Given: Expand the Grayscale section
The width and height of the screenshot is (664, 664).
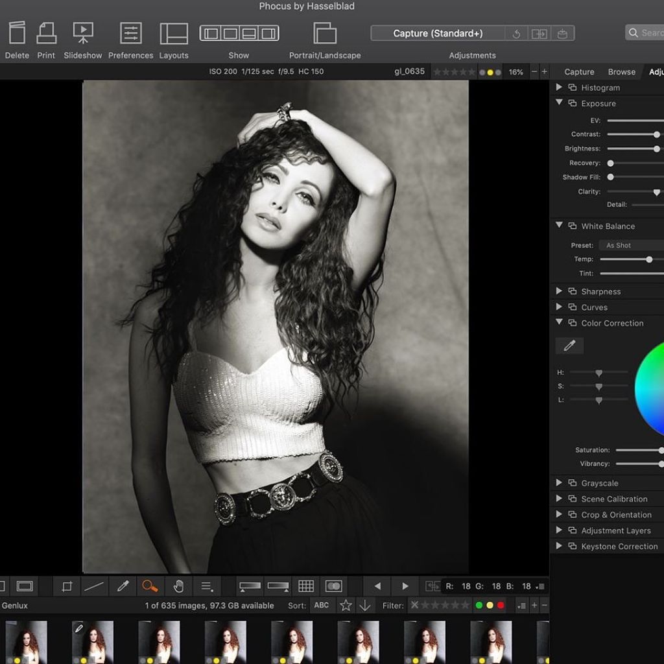Looking at the screenshot, I should (559, 483).
